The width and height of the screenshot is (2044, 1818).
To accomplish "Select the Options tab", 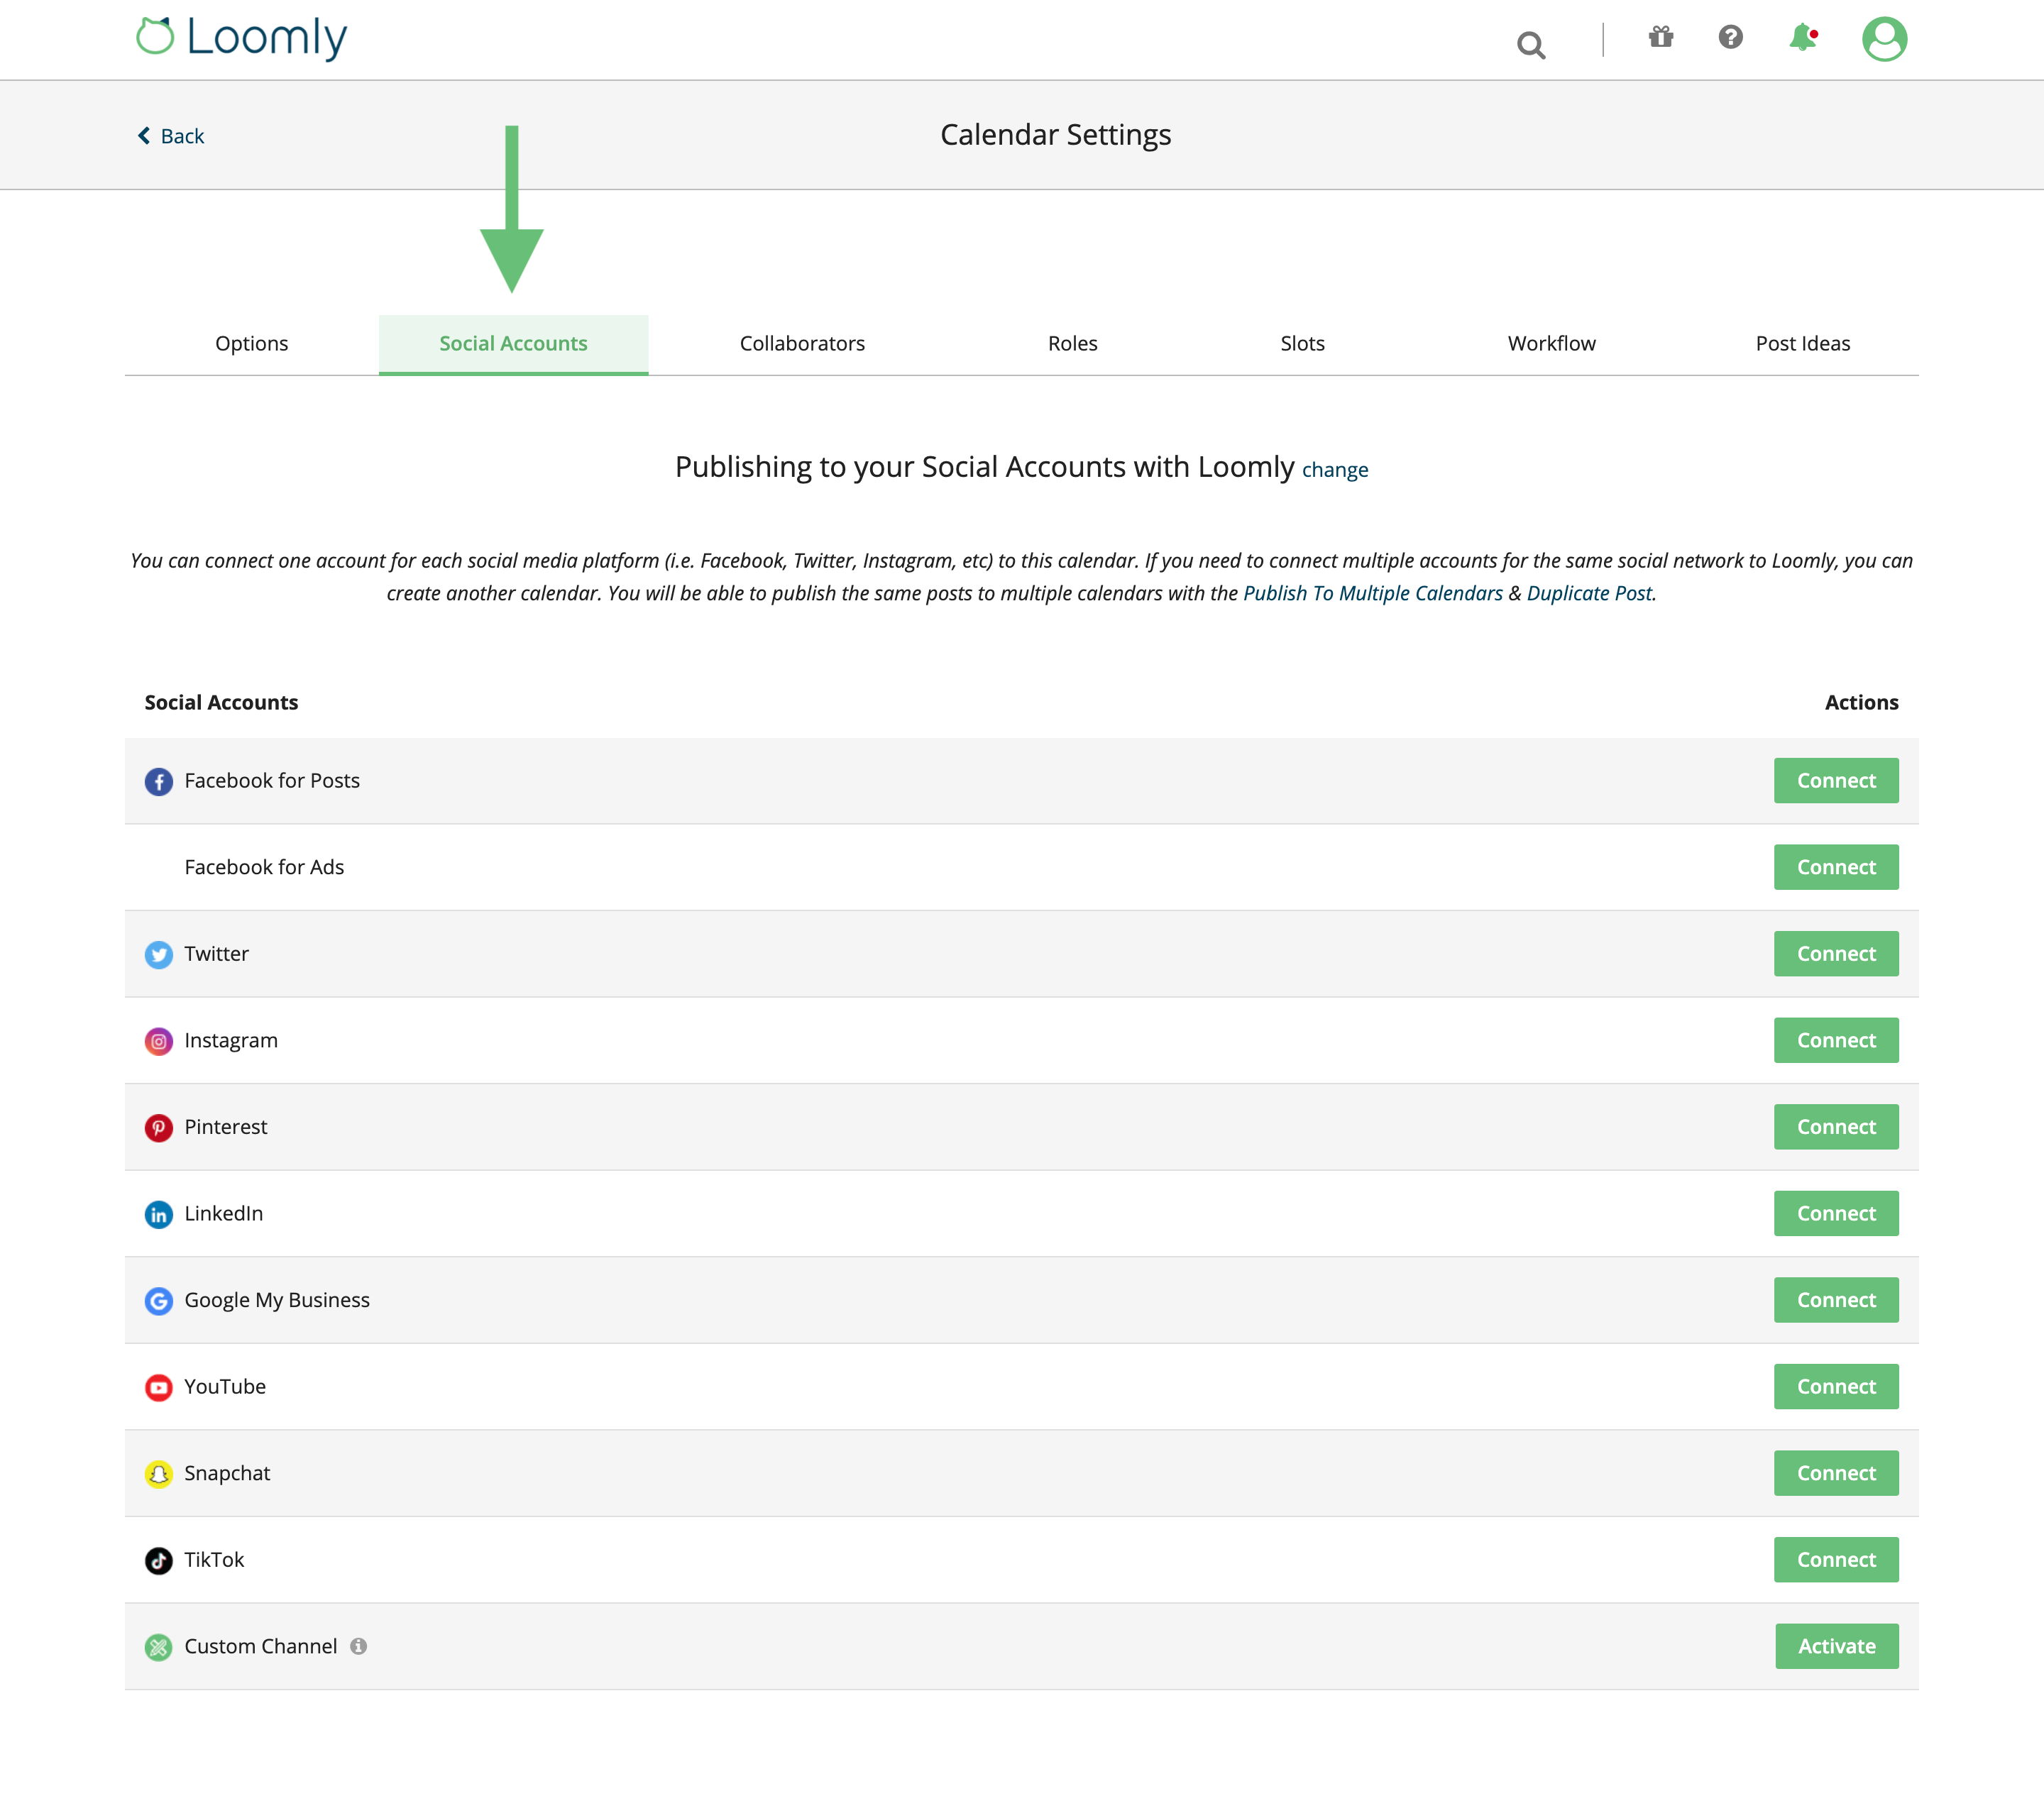I will (x=251, y=343).
